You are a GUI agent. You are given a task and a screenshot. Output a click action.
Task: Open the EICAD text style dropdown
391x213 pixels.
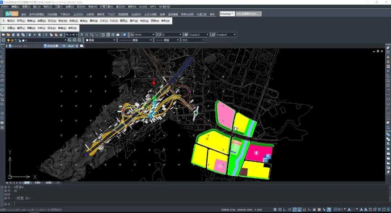click(x=153, y=35)
